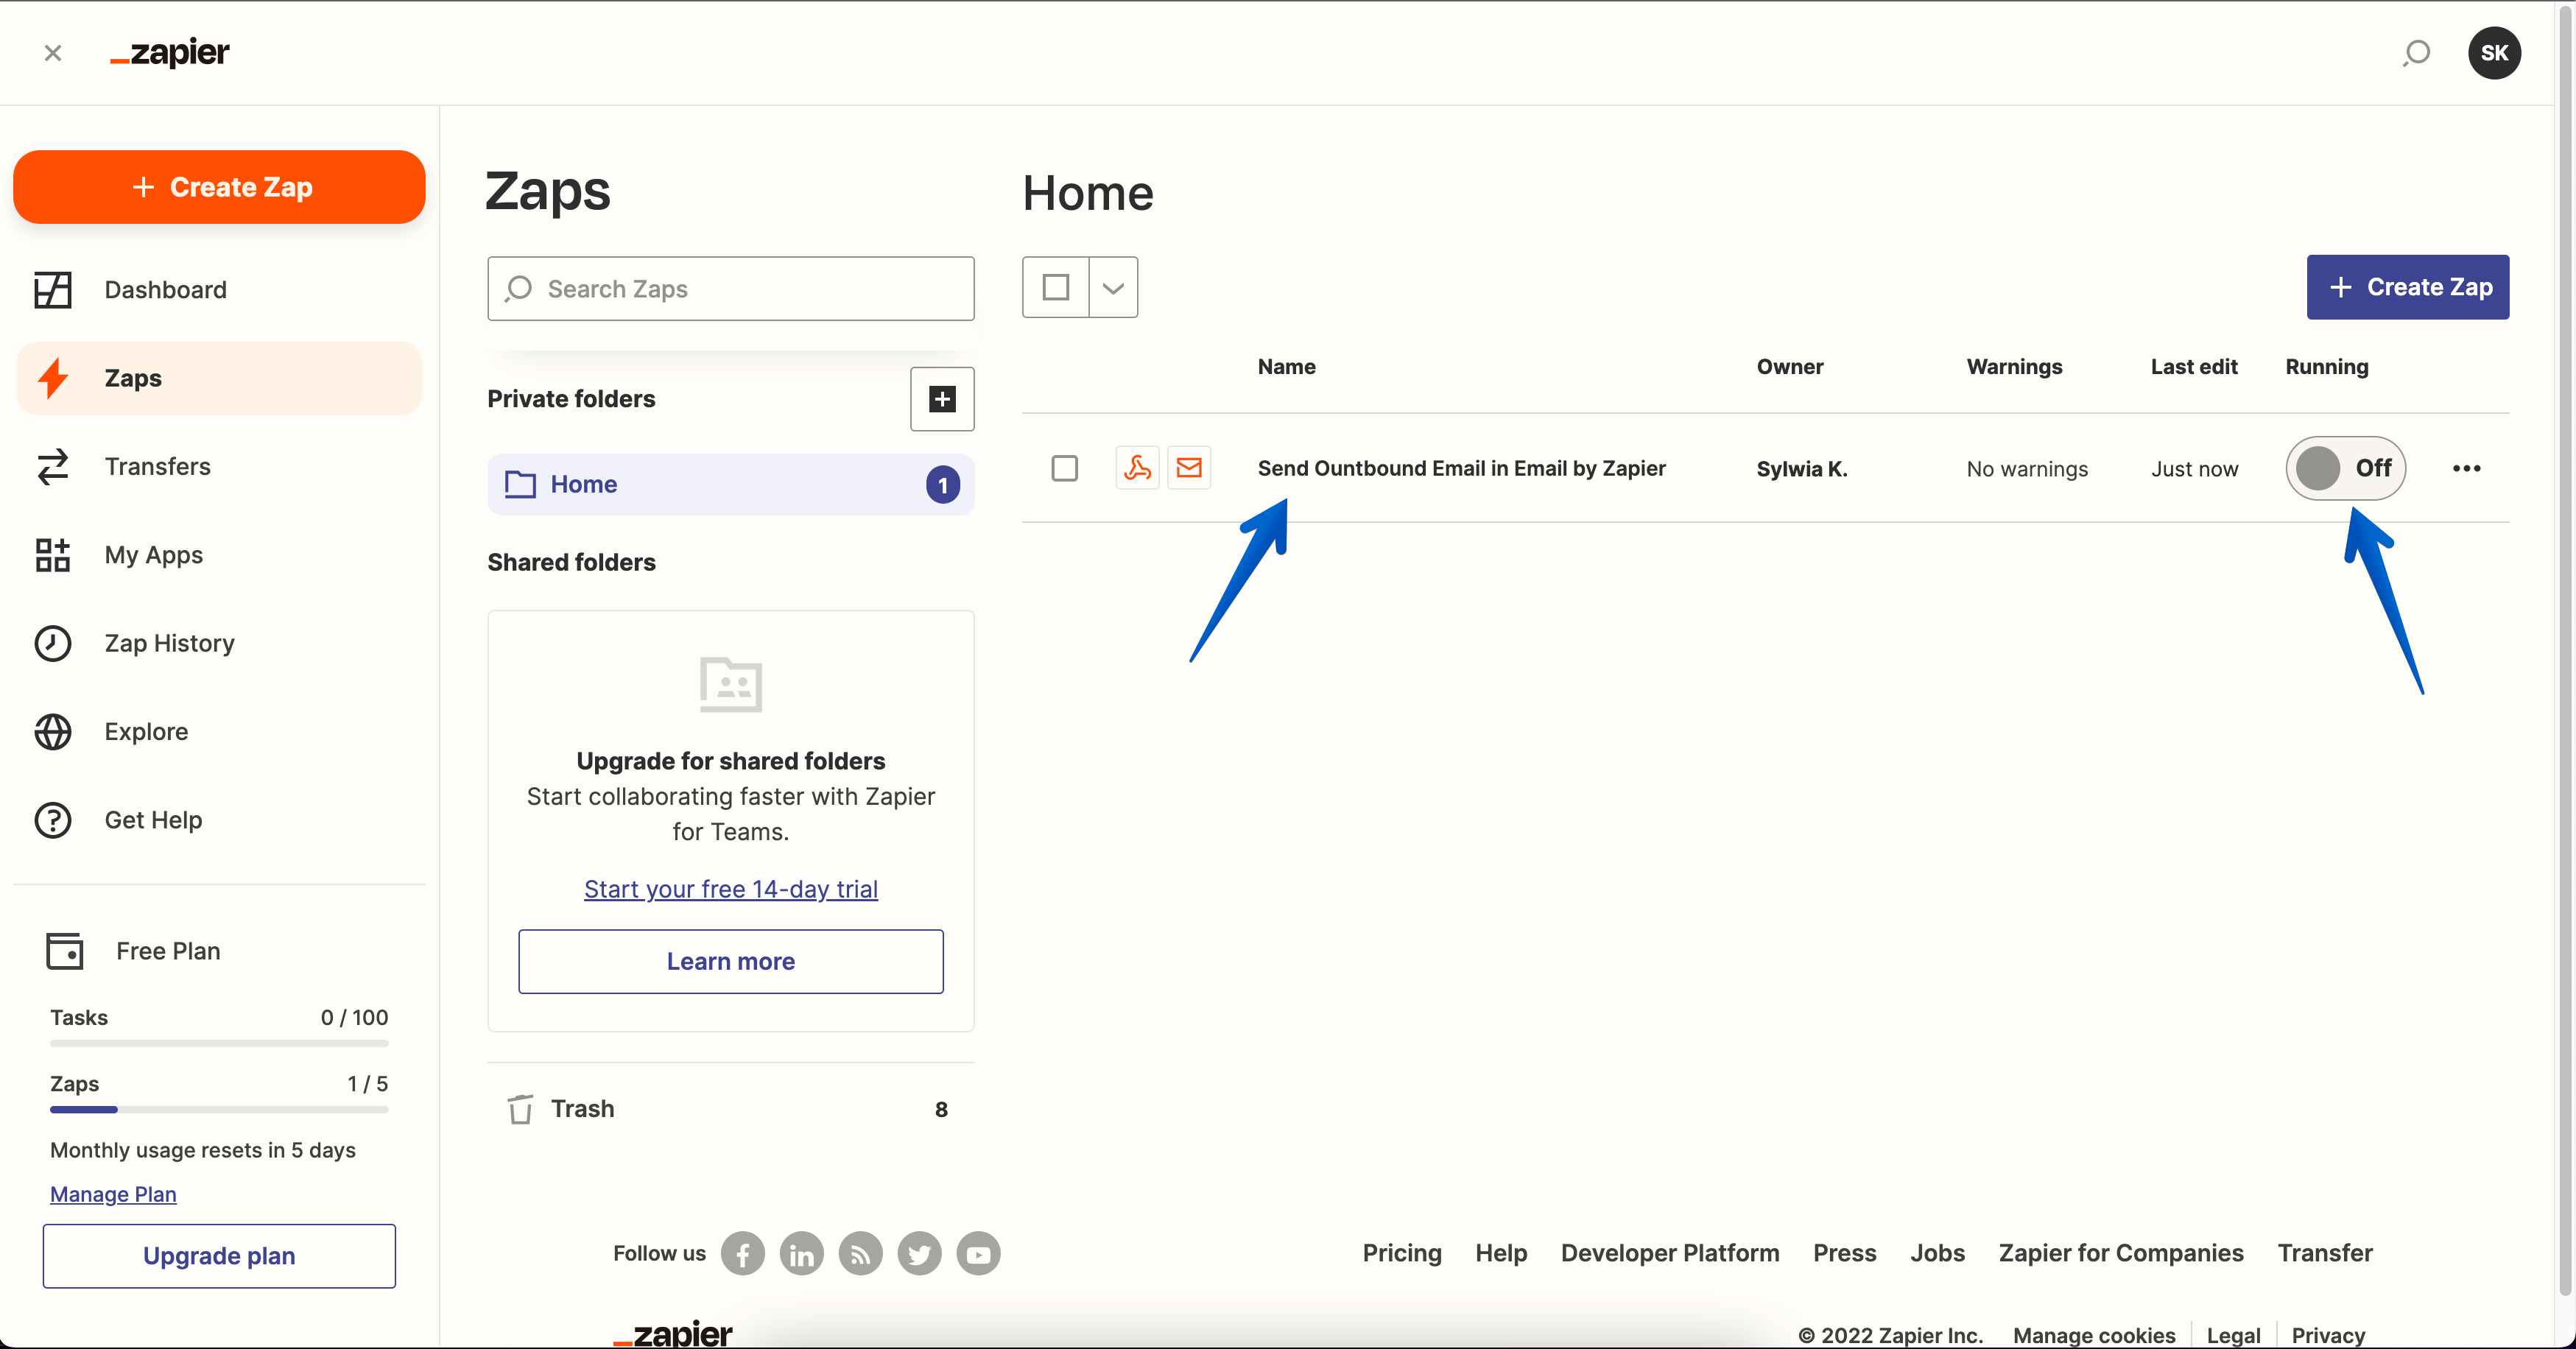
Task: Click the Email app icon in Zap row
Action: [1189, 468]
